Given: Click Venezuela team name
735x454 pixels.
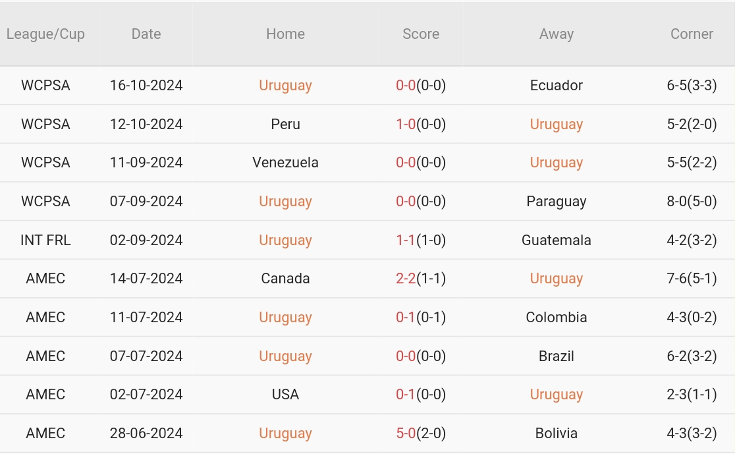Looking at the screenshot, I should (285, 163).
